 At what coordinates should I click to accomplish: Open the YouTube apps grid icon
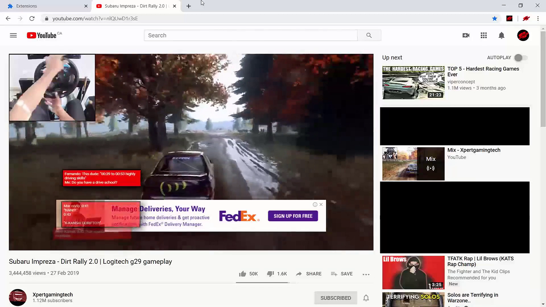coord(484,35)
